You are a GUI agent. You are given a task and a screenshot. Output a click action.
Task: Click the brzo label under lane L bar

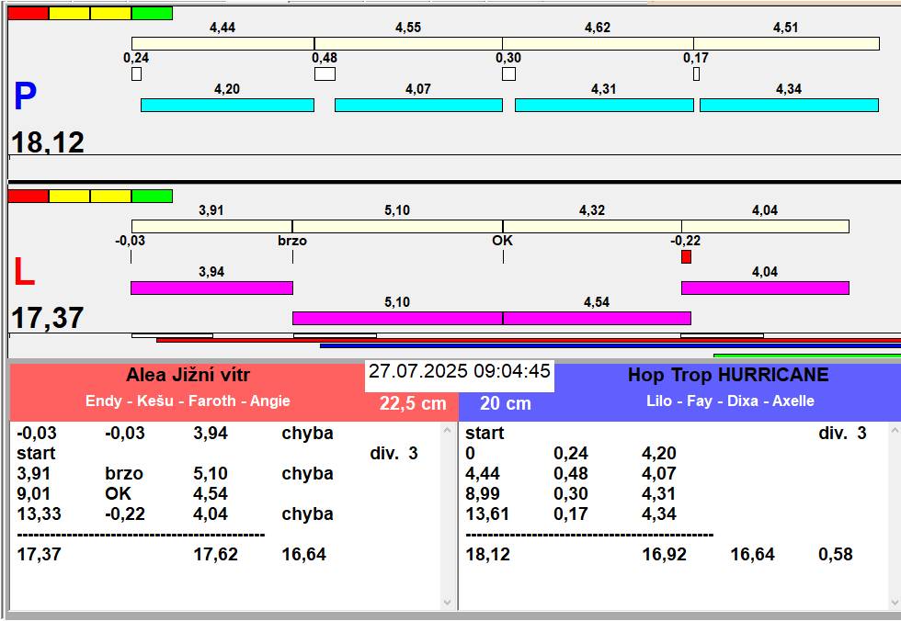click(x=292, y=241)
